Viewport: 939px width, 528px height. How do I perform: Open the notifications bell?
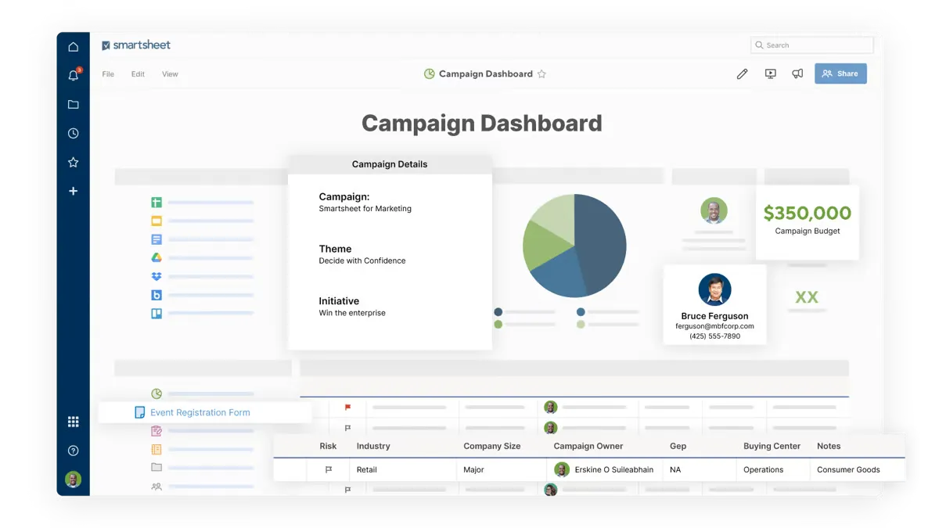point(74,75)
